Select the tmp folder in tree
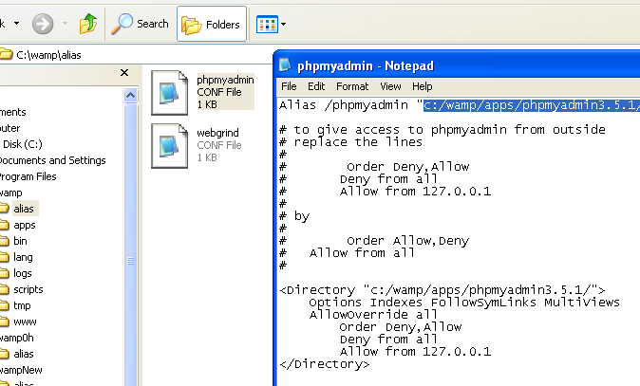 [22, 305]
